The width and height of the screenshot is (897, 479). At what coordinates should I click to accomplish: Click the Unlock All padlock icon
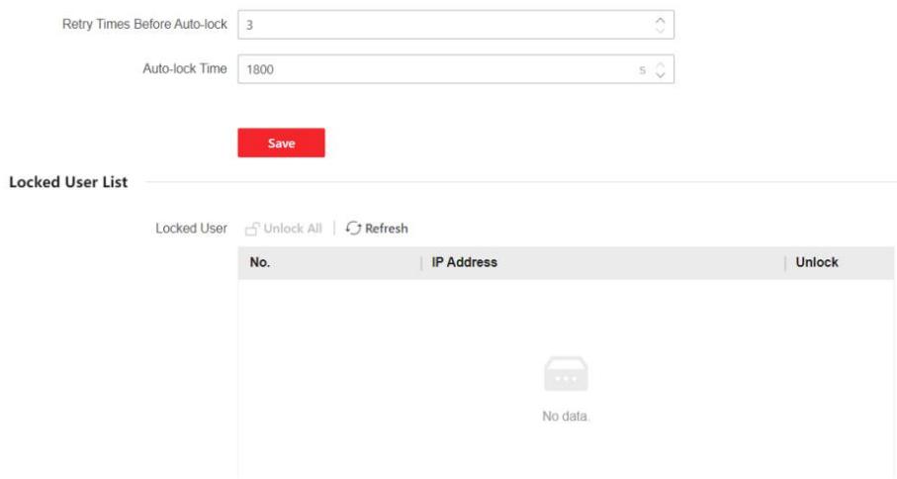[252, 229]
